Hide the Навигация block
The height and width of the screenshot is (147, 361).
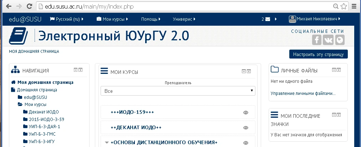click(x=76, y=70)
